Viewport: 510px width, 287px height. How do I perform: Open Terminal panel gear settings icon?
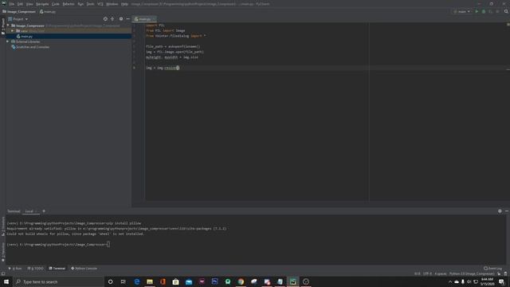coord(500,211)
